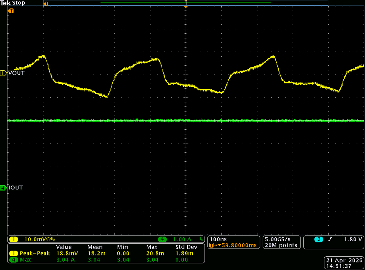Click the orange trigger position arrow at top center

(x=186, y=6)
